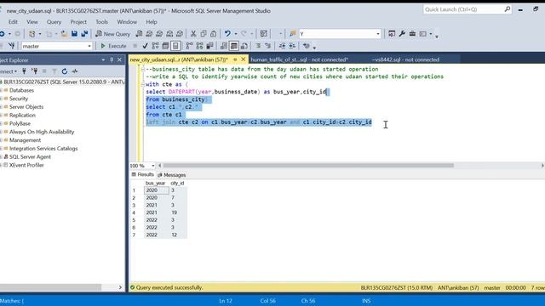Image resolution: width=545 pixels, height=306 pixels.
Task: Click the city_id column header
Action: click(x=178, y=183)
